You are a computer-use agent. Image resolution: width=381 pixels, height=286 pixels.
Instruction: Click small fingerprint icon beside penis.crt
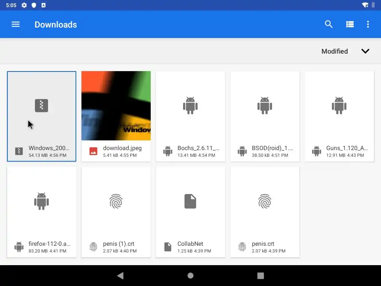(242, 247)
